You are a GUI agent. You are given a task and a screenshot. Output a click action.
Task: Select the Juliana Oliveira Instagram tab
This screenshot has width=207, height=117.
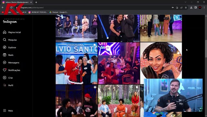[x=17, y=2]
